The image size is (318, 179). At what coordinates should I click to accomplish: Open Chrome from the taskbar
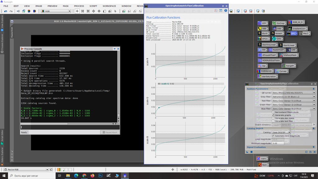(x=84, y=176)
